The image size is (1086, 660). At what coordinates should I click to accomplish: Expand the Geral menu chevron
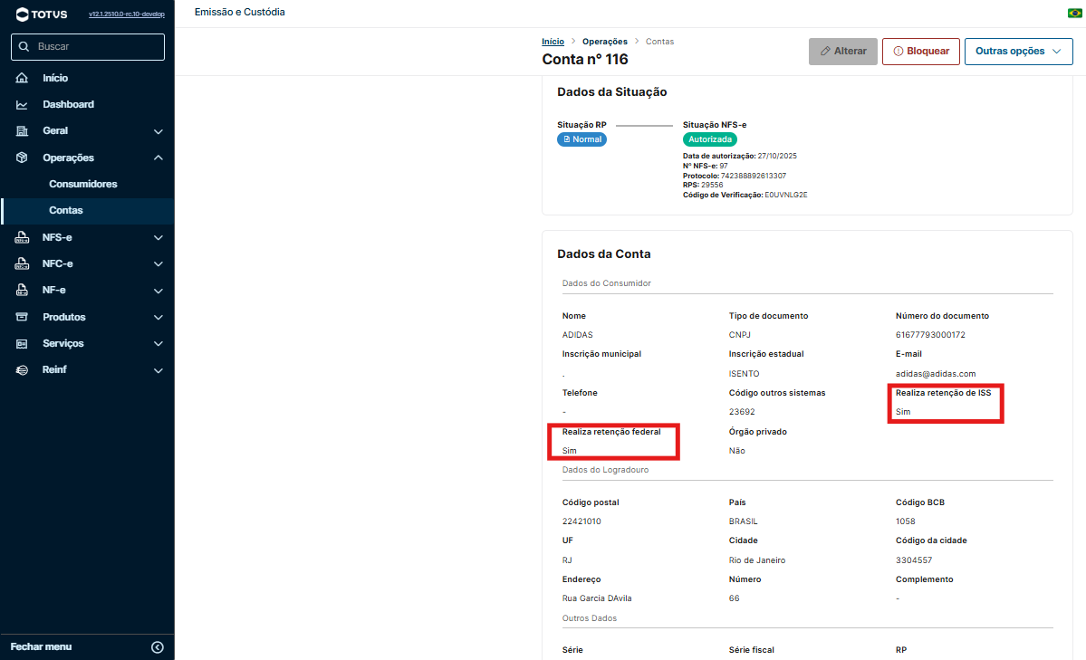[x=159, y=131]
